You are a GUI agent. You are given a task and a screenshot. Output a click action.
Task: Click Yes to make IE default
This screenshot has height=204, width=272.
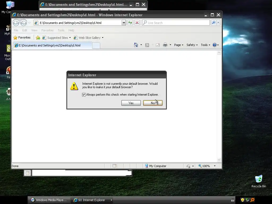(x=131, y=103)
